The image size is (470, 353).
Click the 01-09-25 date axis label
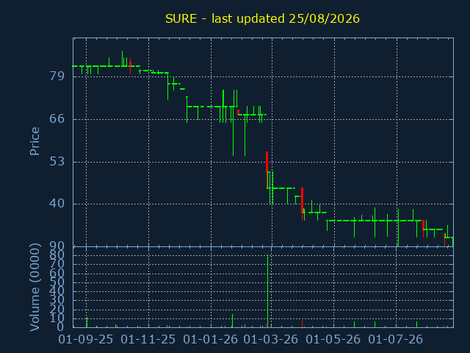(86, 340)
